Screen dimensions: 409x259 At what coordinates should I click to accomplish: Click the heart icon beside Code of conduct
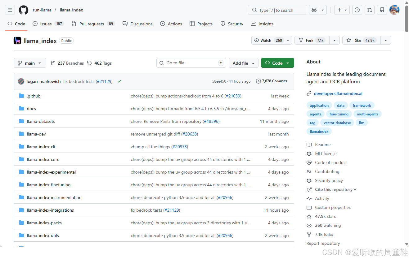pyautogui.click(x=309, y=162)
